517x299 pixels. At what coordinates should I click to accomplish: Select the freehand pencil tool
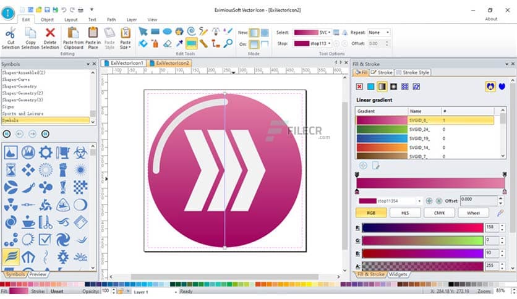(x=203, y=32)
